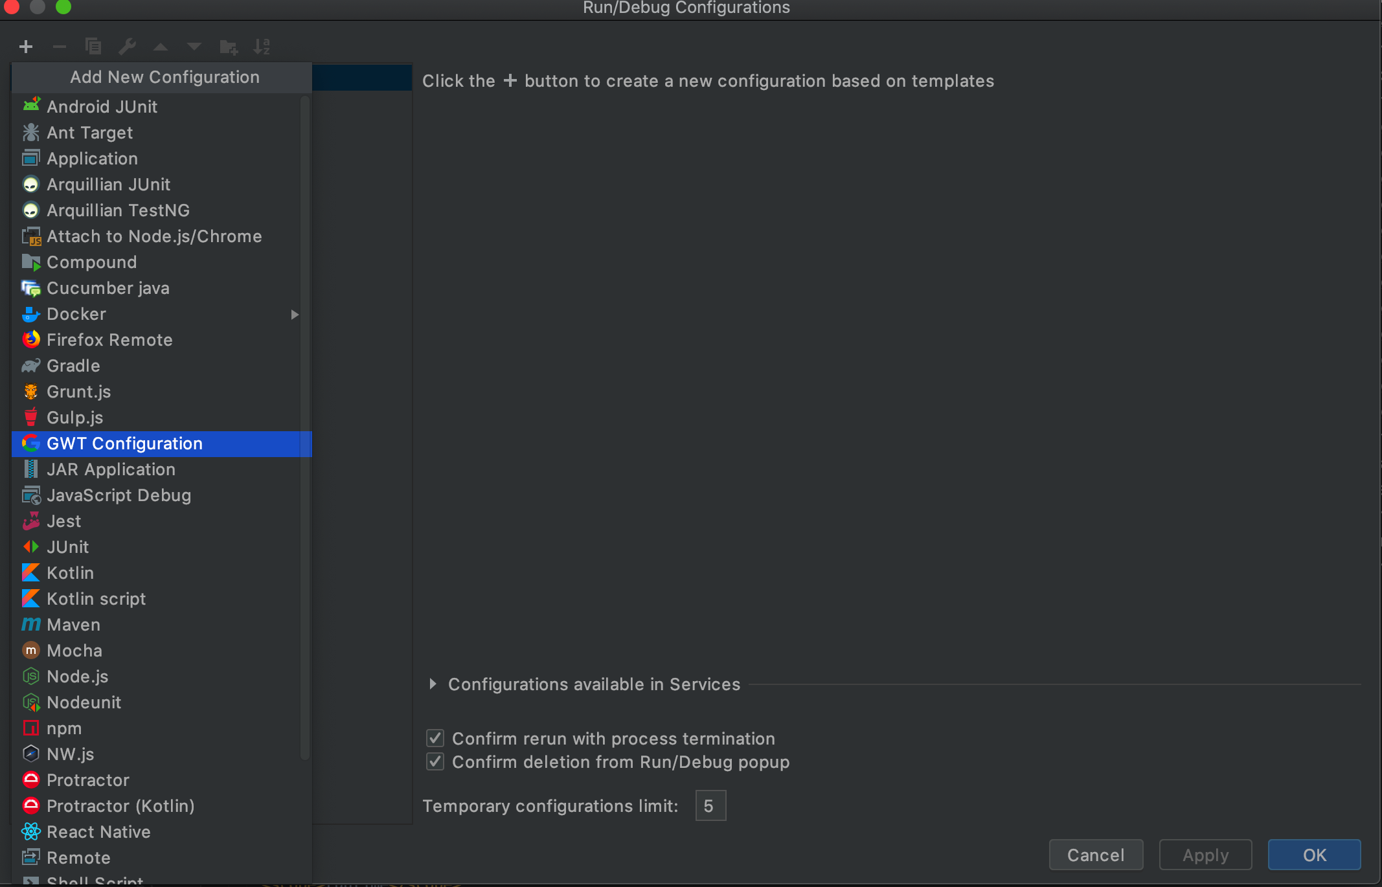Choose Protractor configuration
This screenshot has height=887, width=1382.
(x=162, y=781)
